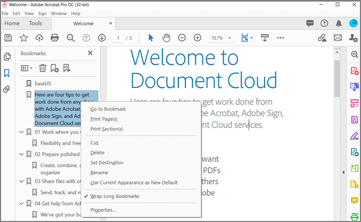Open the Help question mark icon
This screenshot has width=361, height=222.
click(324, 23)
